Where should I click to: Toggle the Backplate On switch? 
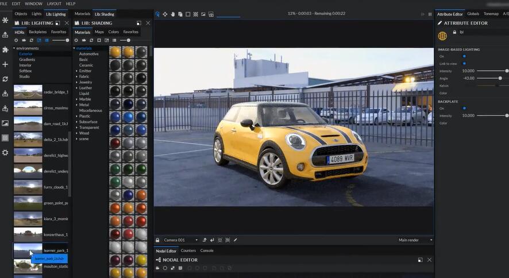click(x=465, y=109)
